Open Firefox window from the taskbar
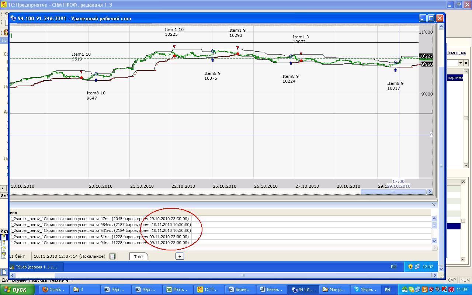 click(55, 289)
